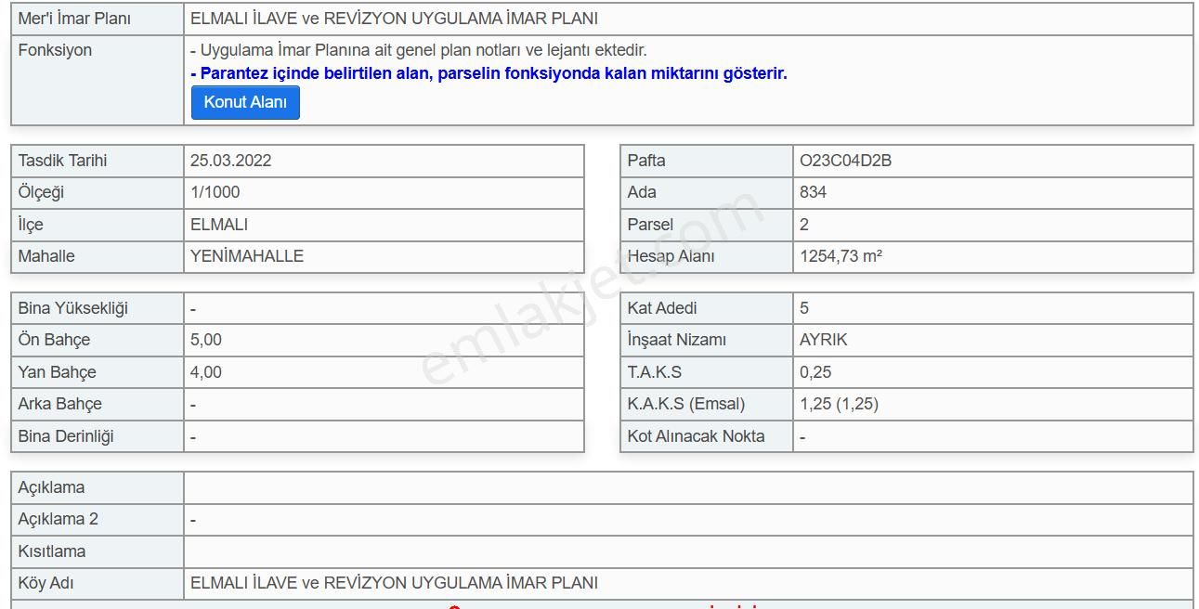Click the blue Konut Alanı button

click(x=245, y=102)
